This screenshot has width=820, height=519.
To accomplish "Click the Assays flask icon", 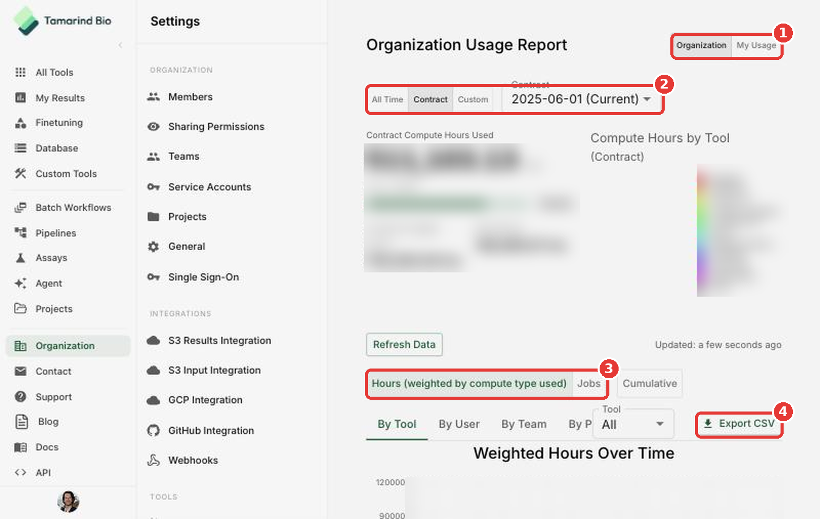I will 20,257.
